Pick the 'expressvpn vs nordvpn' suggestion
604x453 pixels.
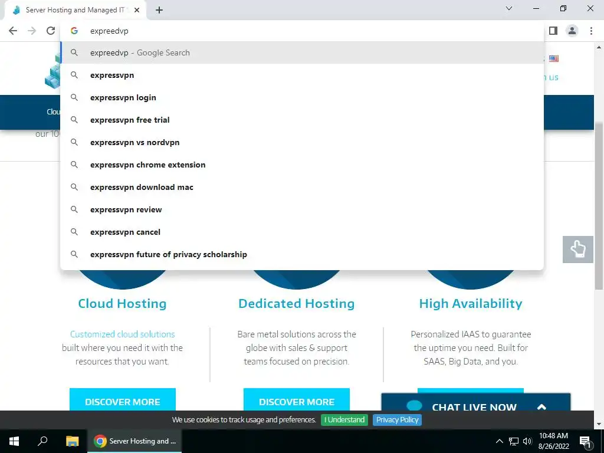click(x=303, y=142)
